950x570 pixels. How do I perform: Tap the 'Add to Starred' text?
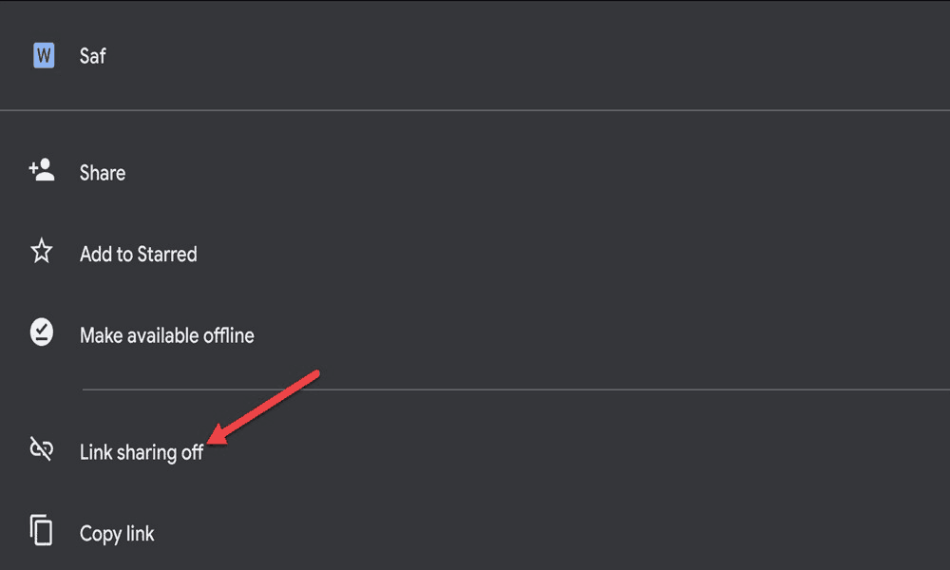(x=138, y=254)
